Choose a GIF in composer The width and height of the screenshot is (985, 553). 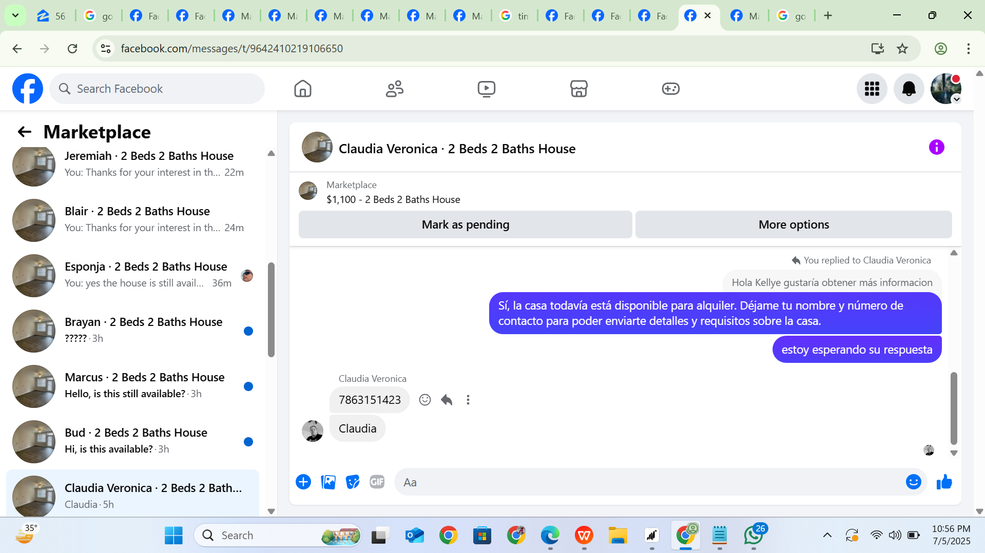pos(377,482)
